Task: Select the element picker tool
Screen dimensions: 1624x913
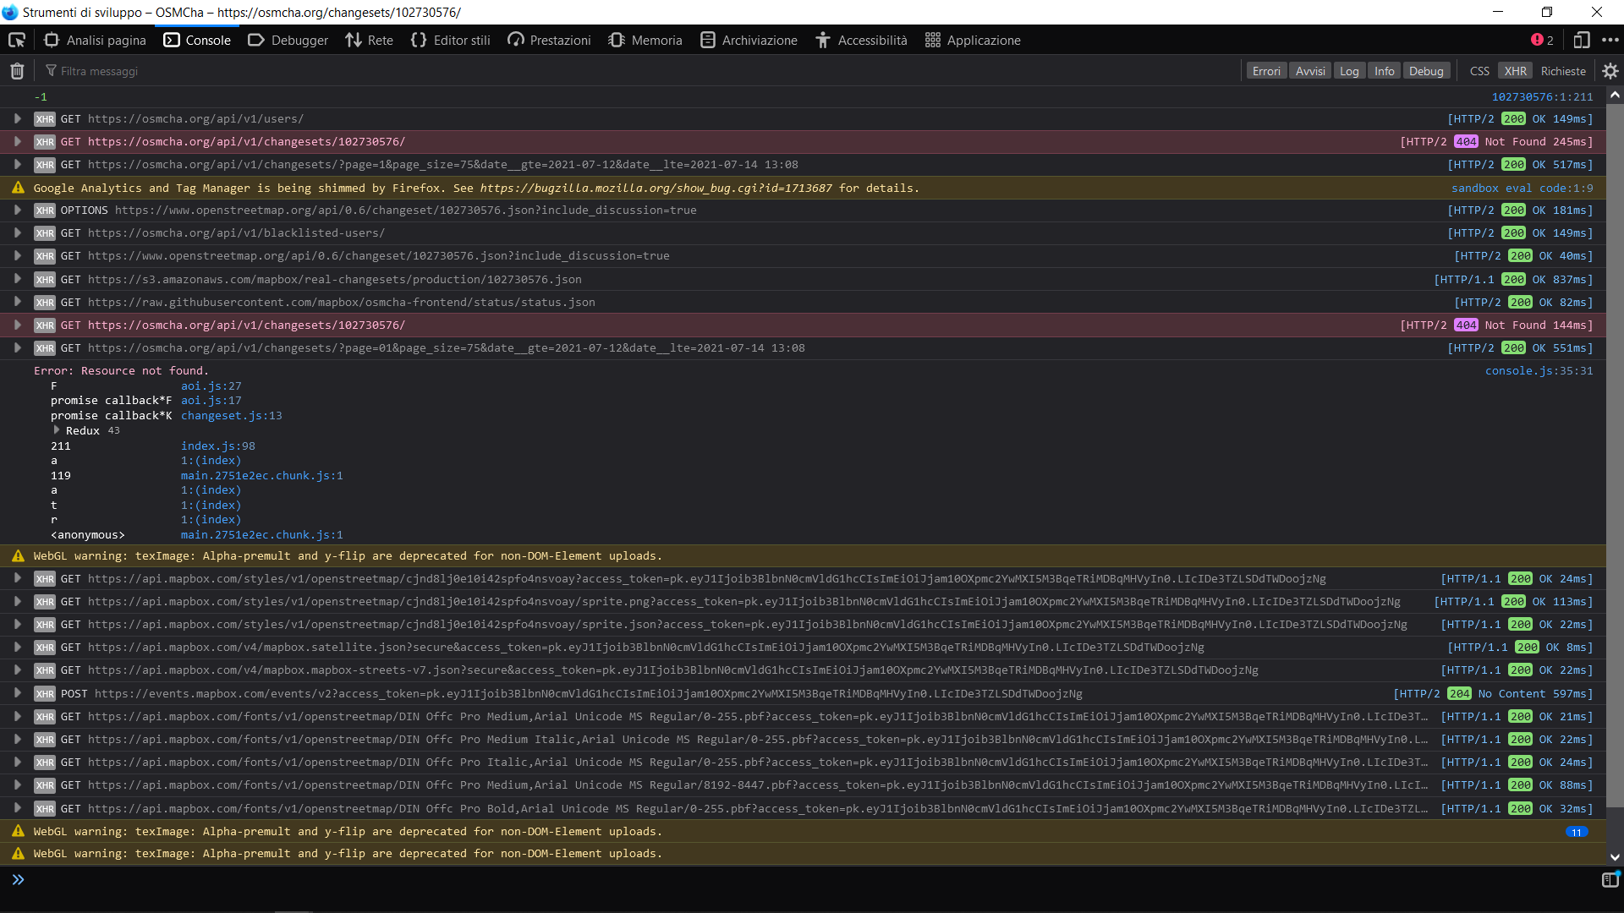Action: coord(16,40)
